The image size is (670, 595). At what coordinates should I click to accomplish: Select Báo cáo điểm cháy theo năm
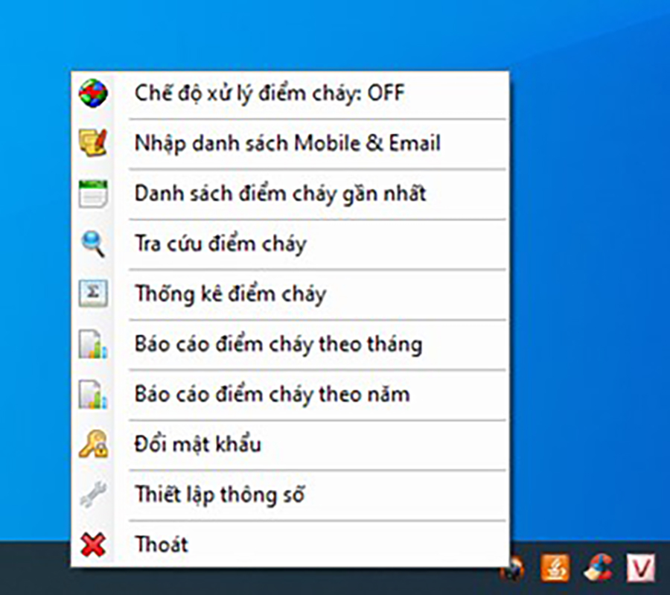(x=290, y=394)
